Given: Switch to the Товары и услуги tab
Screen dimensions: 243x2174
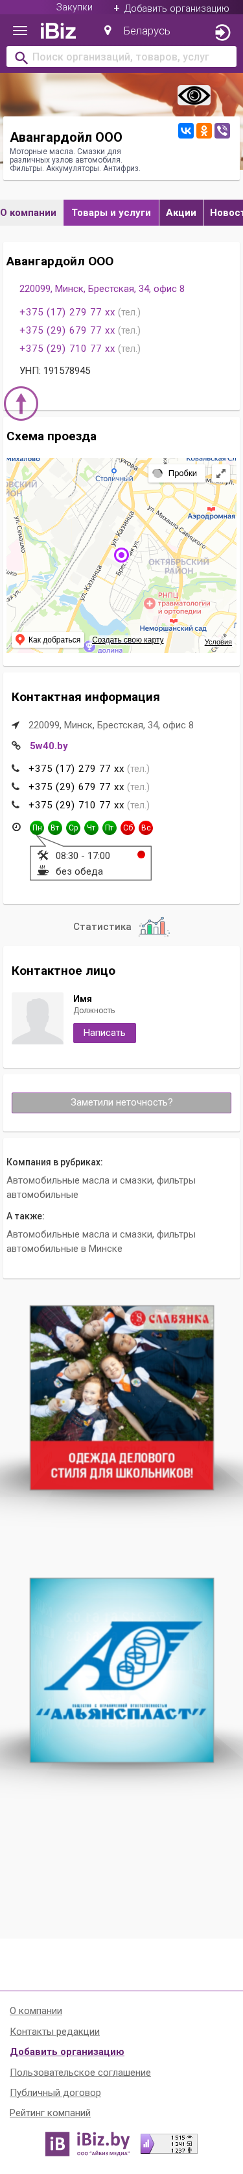Looking at the screenshot, I should (111, 213).
